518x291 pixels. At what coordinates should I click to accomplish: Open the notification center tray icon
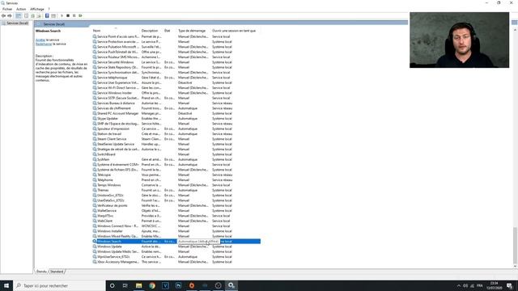(x=510, y=285)
